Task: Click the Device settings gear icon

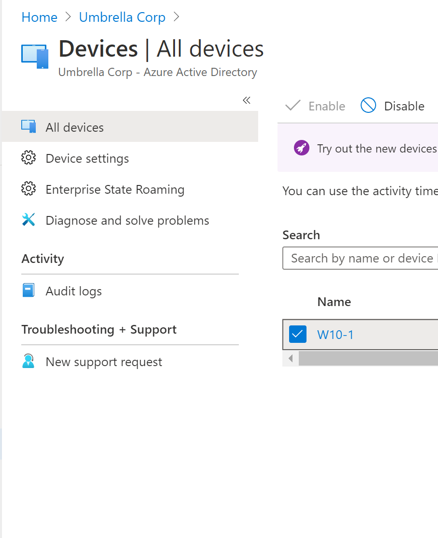Action: click(29, 158)
